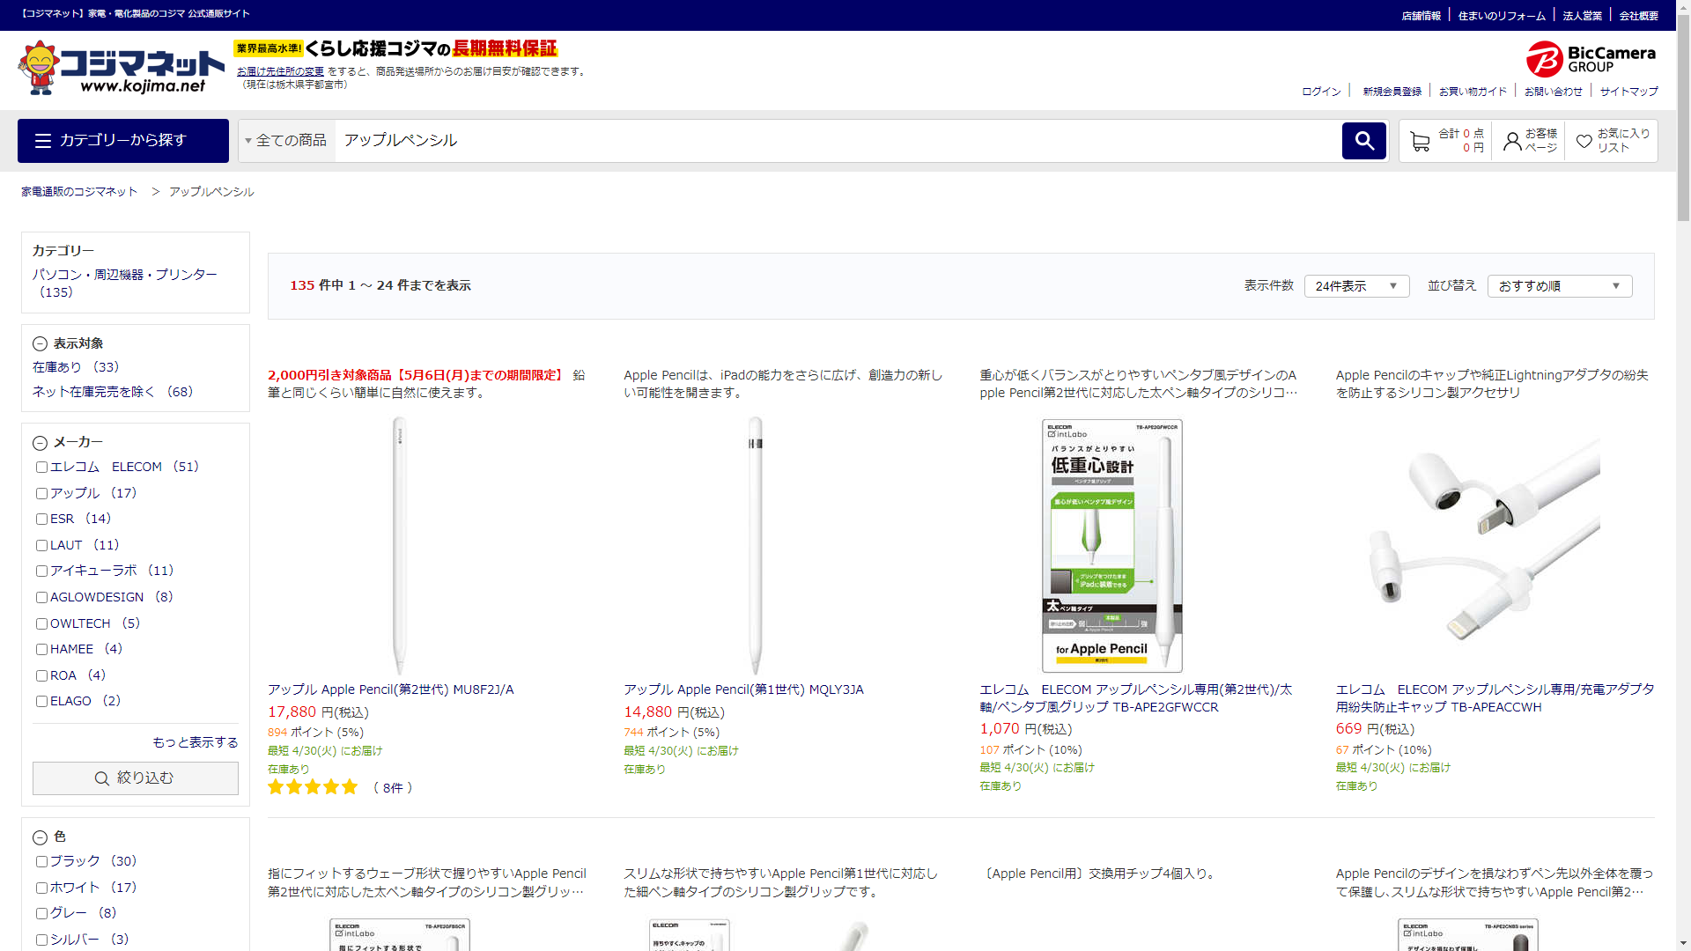Click the blue search magnifier button
Screen dimensions: 1691x951
pos(1363,141)
